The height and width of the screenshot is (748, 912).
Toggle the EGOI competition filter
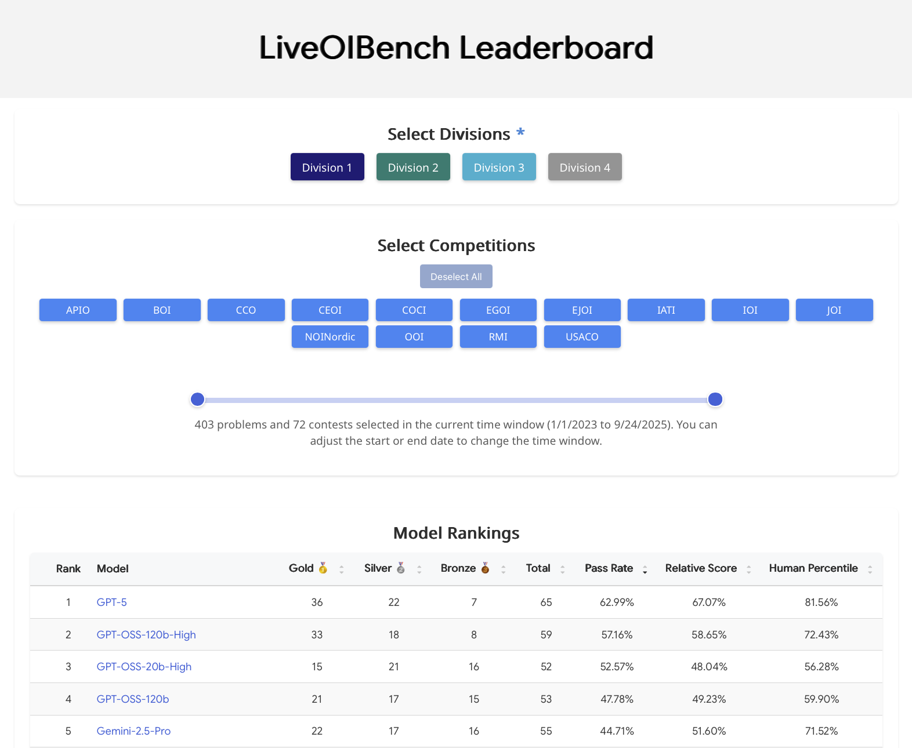click(x=498, y=310)
